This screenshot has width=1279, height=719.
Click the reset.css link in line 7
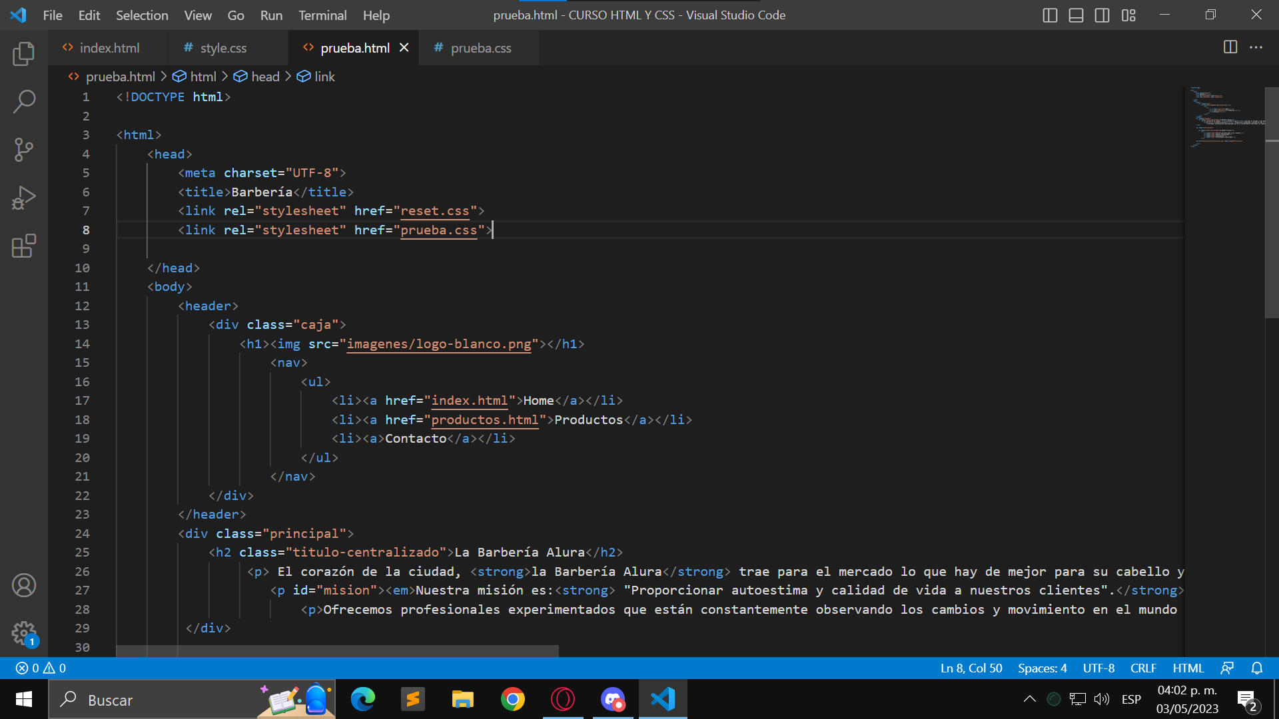coord(435,211)
